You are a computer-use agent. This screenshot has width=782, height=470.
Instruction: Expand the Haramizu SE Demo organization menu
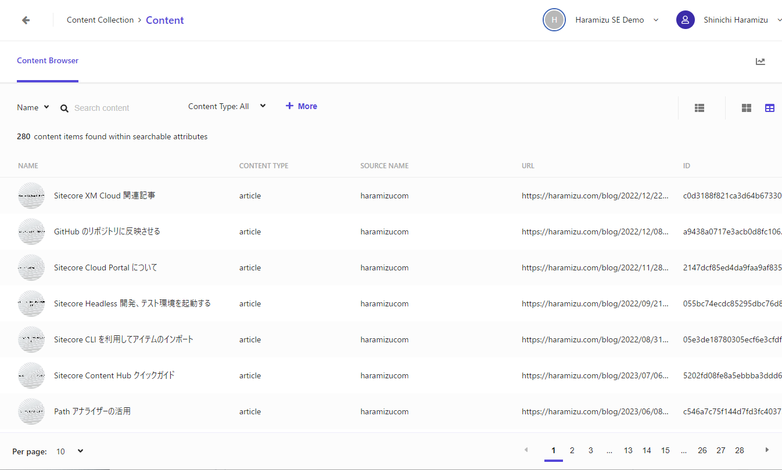coord(656,20)
